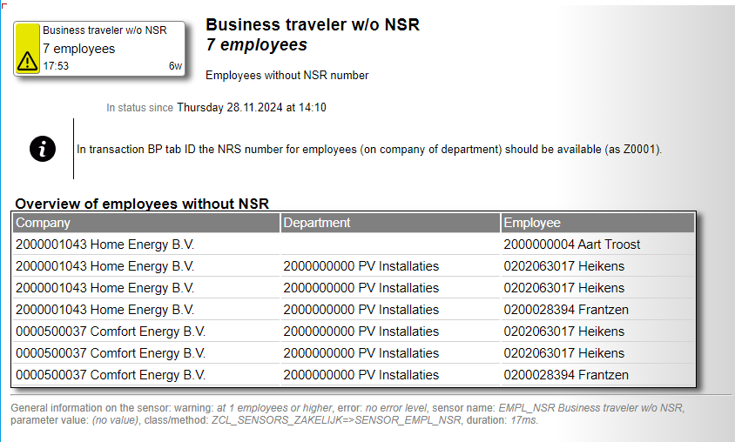Screen dimensions: 735x442
Task: Click the Overview of employees without NSR heading
Action: pyautogui.click(x=142, y=204)
